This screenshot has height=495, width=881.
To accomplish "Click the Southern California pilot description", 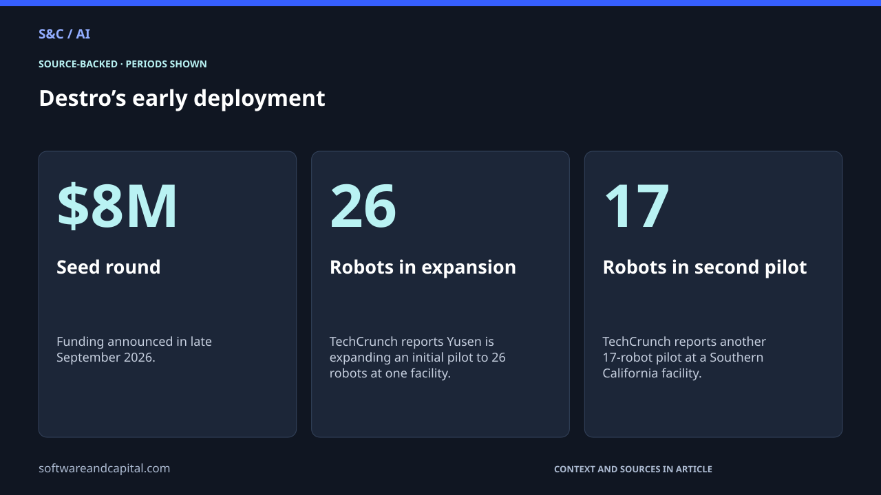I will point(684,357).
